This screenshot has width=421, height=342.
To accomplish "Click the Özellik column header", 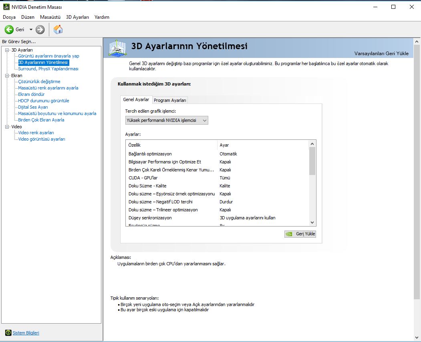I will click(171, 145).
